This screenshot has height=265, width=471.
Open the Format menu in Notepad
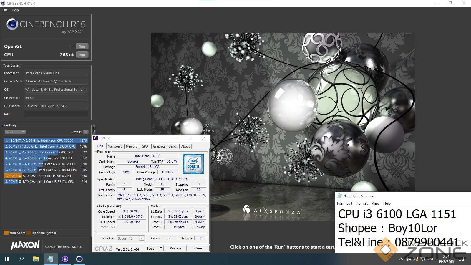tap(362, 203)
